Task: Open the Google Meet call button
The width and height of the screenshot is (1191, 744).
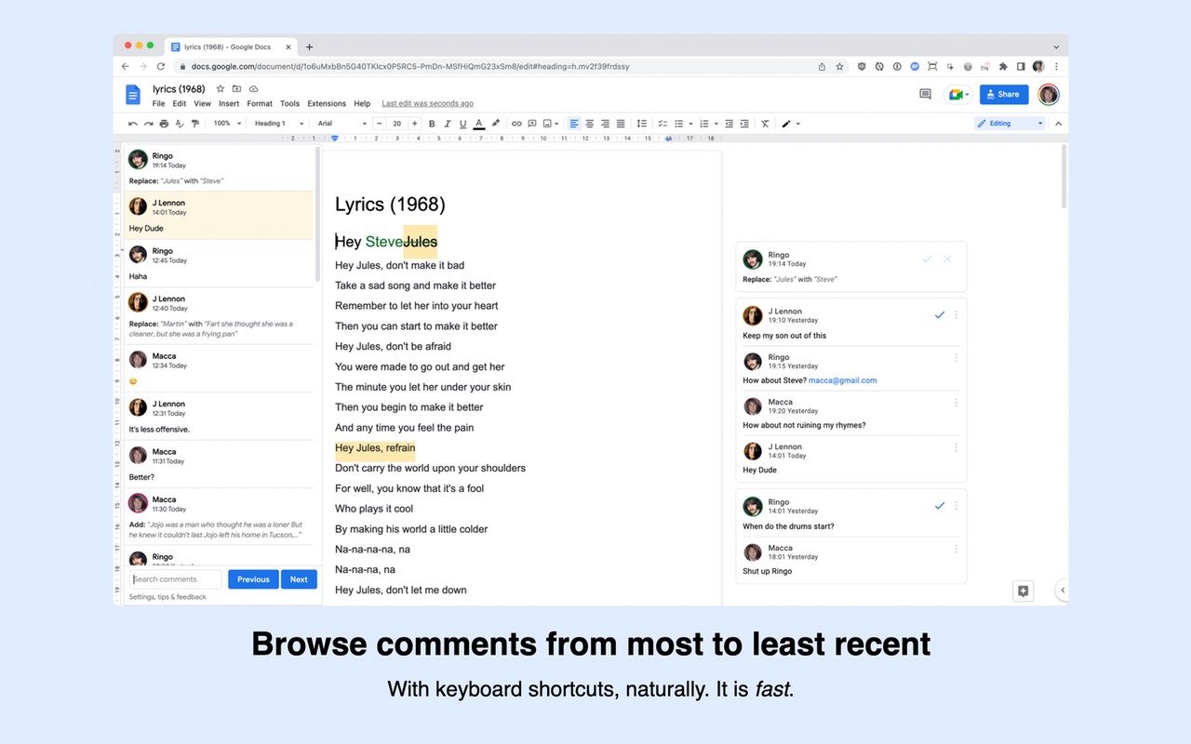Action: point(957,94)
